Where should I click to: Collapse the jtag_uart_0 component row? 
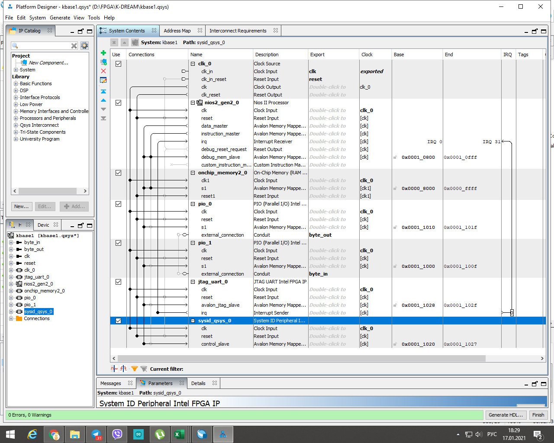(193, 282)
